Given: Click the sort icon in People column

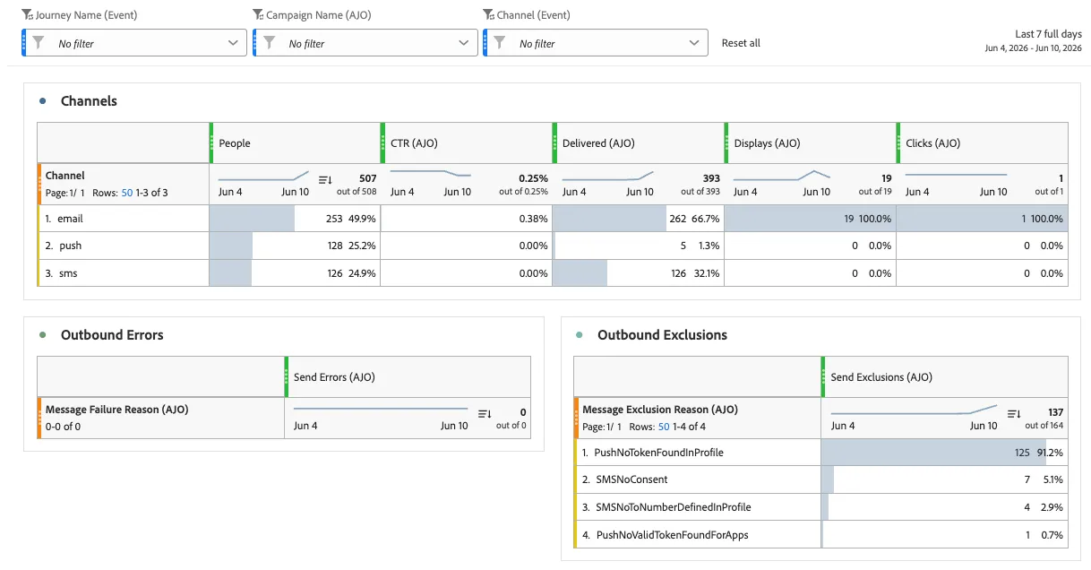Looking at the screenshot, I should point(325,180).
